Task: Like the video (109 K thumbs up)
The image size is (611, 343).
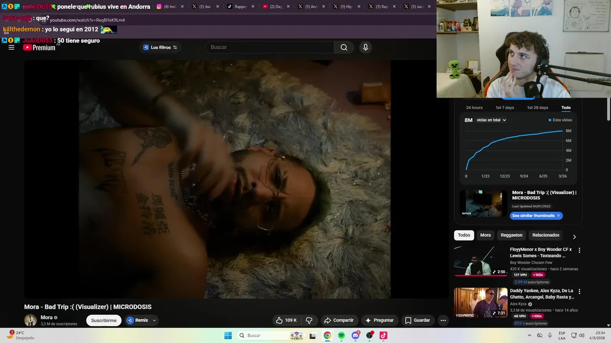Action: (x=286, y=320)
